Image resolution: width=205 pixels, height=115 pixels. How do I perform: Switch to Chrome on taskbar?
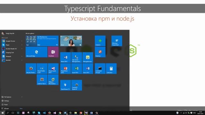tap(60, 113)
